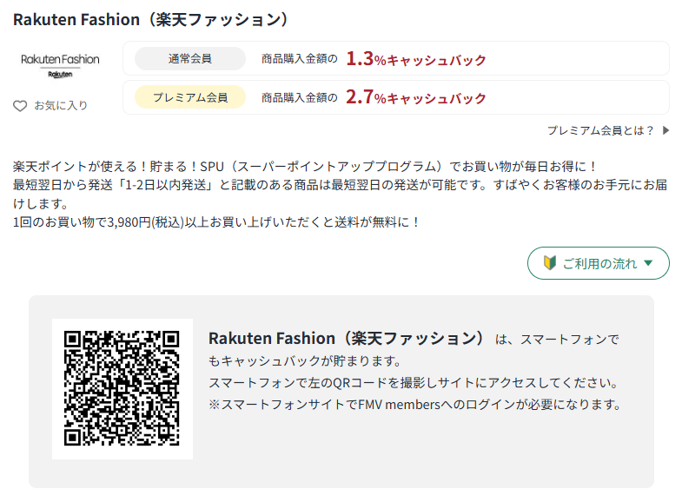Click the '1.3%キャッシュバック' text

pos(416,59)
